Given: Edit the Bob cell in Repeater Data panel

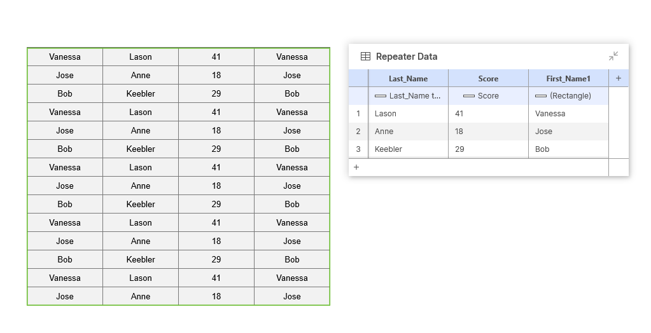Looking at the screenshot, I should point(568,149).
